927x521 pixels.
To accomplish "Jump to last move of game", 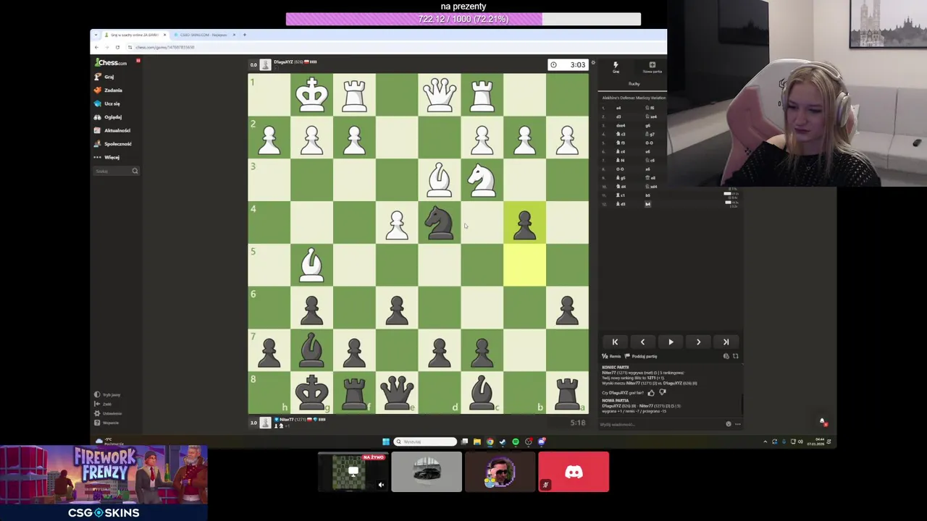I will [726, 342].
